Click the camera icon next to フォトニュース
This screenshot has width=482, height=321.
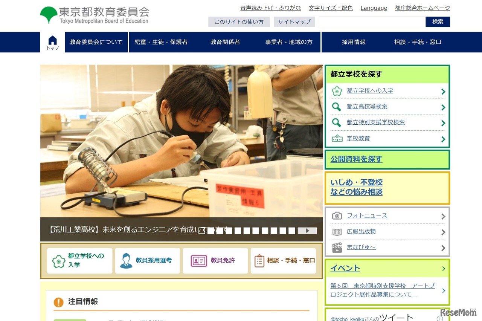337,216
